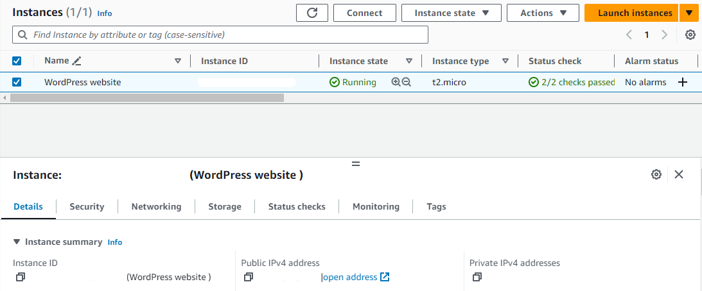
Task: Click the table preferences gear icon
Action: click(690, 35)
